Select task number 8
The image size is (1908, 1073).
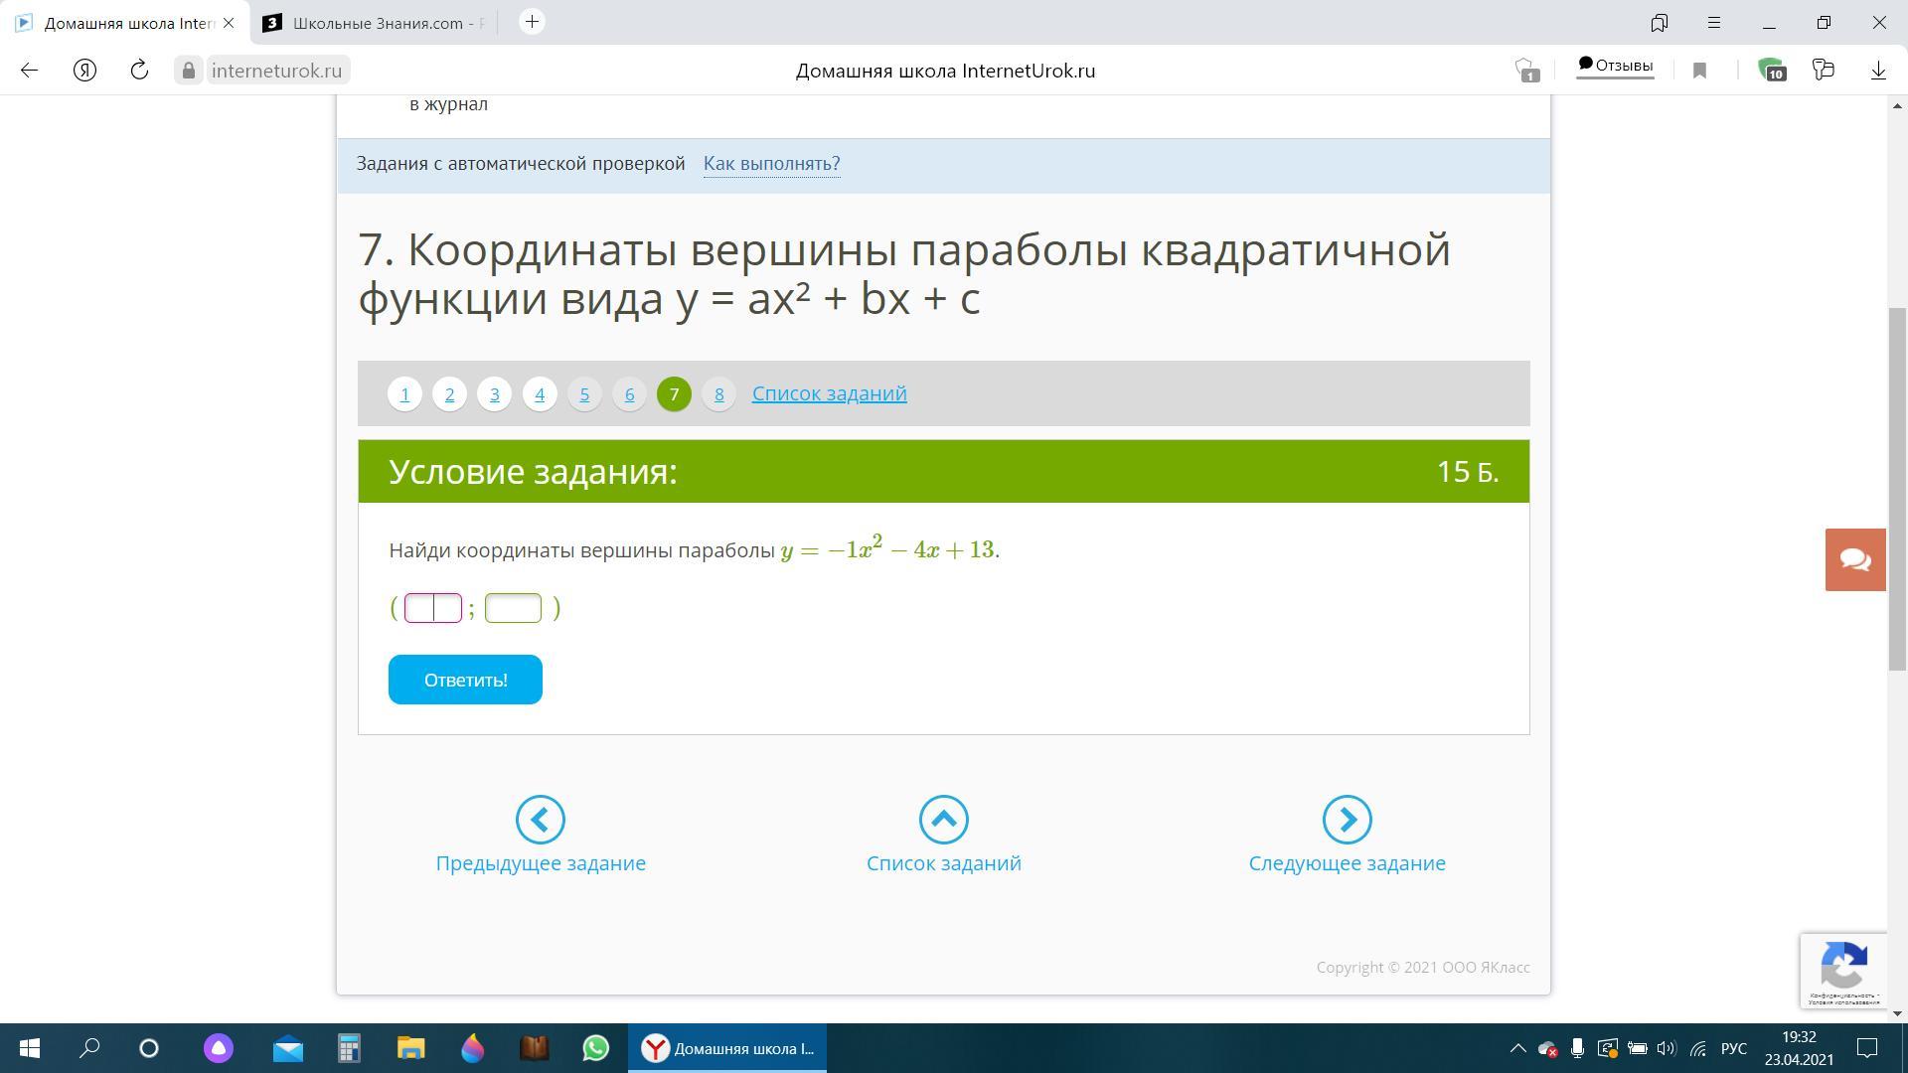718,394
